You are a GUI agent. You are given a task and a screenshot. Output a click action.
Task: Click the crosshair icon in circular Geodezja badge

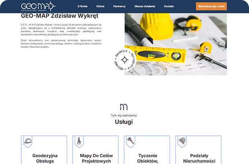[124, 60]
